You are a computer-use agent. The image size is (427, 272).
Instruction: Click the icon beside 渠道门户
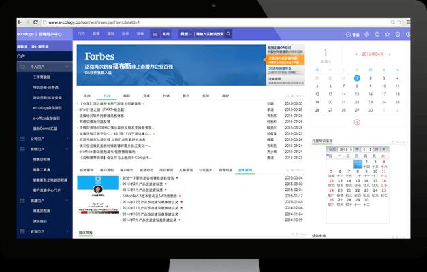[x=22, y=201]
